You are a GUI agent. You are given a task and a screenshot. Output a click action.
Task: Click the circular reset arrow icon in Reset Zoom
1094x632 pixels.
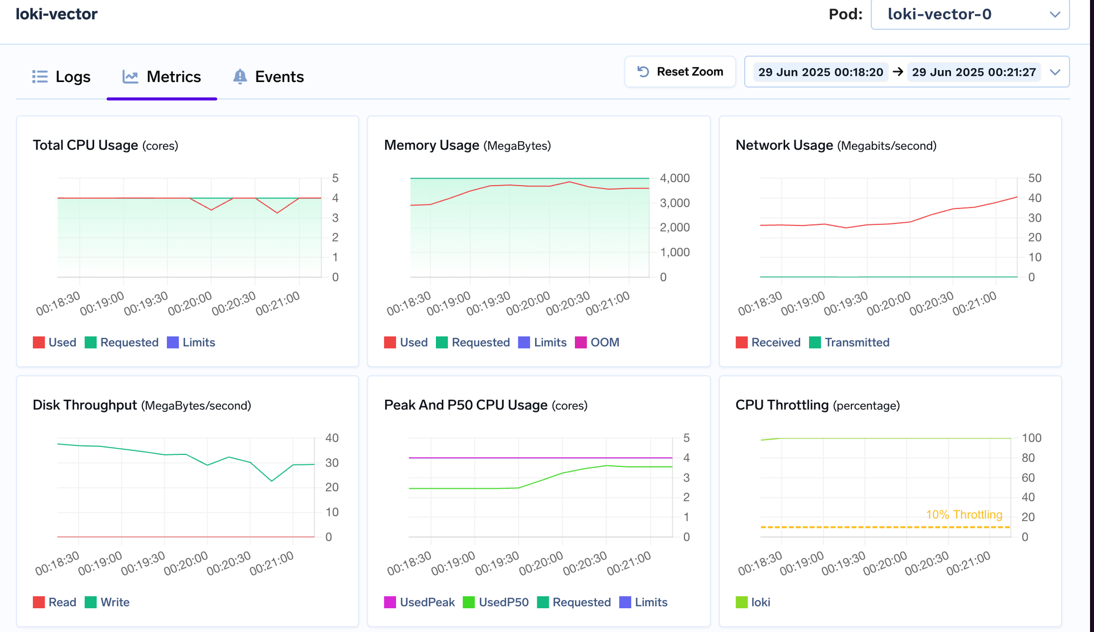(x=643, y=72)
